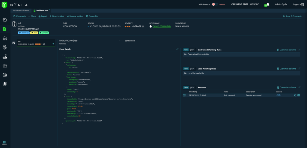
Task: Switch to Incidents & Events tab
Action: click(21, 10)
